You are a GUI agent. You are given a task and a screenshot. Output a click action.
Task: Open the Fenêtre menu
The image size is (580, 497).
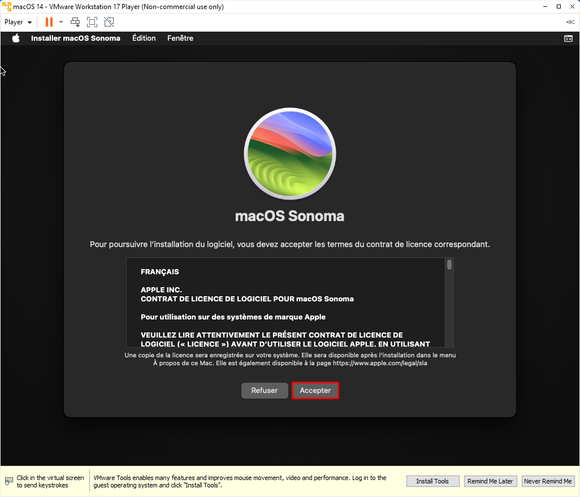[x=180, y=38]
